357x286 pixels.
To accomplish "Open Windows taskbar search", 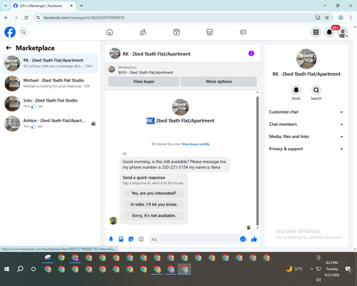I will tap(20, 269).
